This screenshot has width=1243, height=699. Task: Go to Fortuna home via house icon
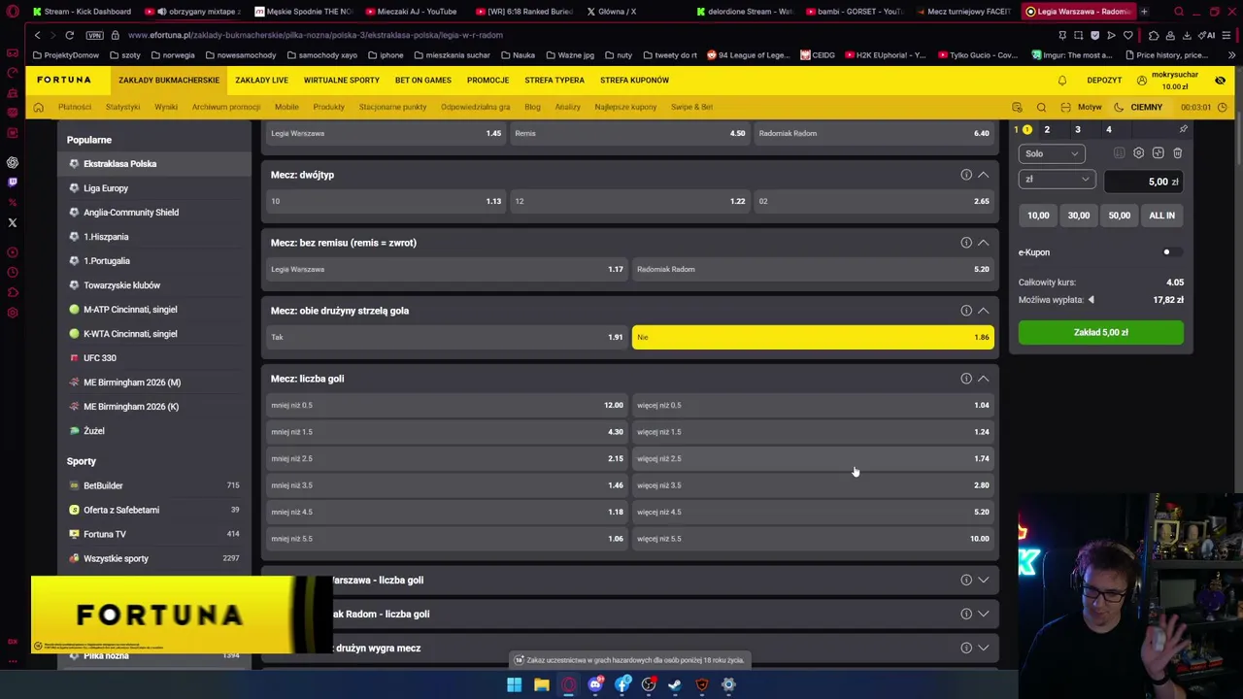[x=38, y=107]
